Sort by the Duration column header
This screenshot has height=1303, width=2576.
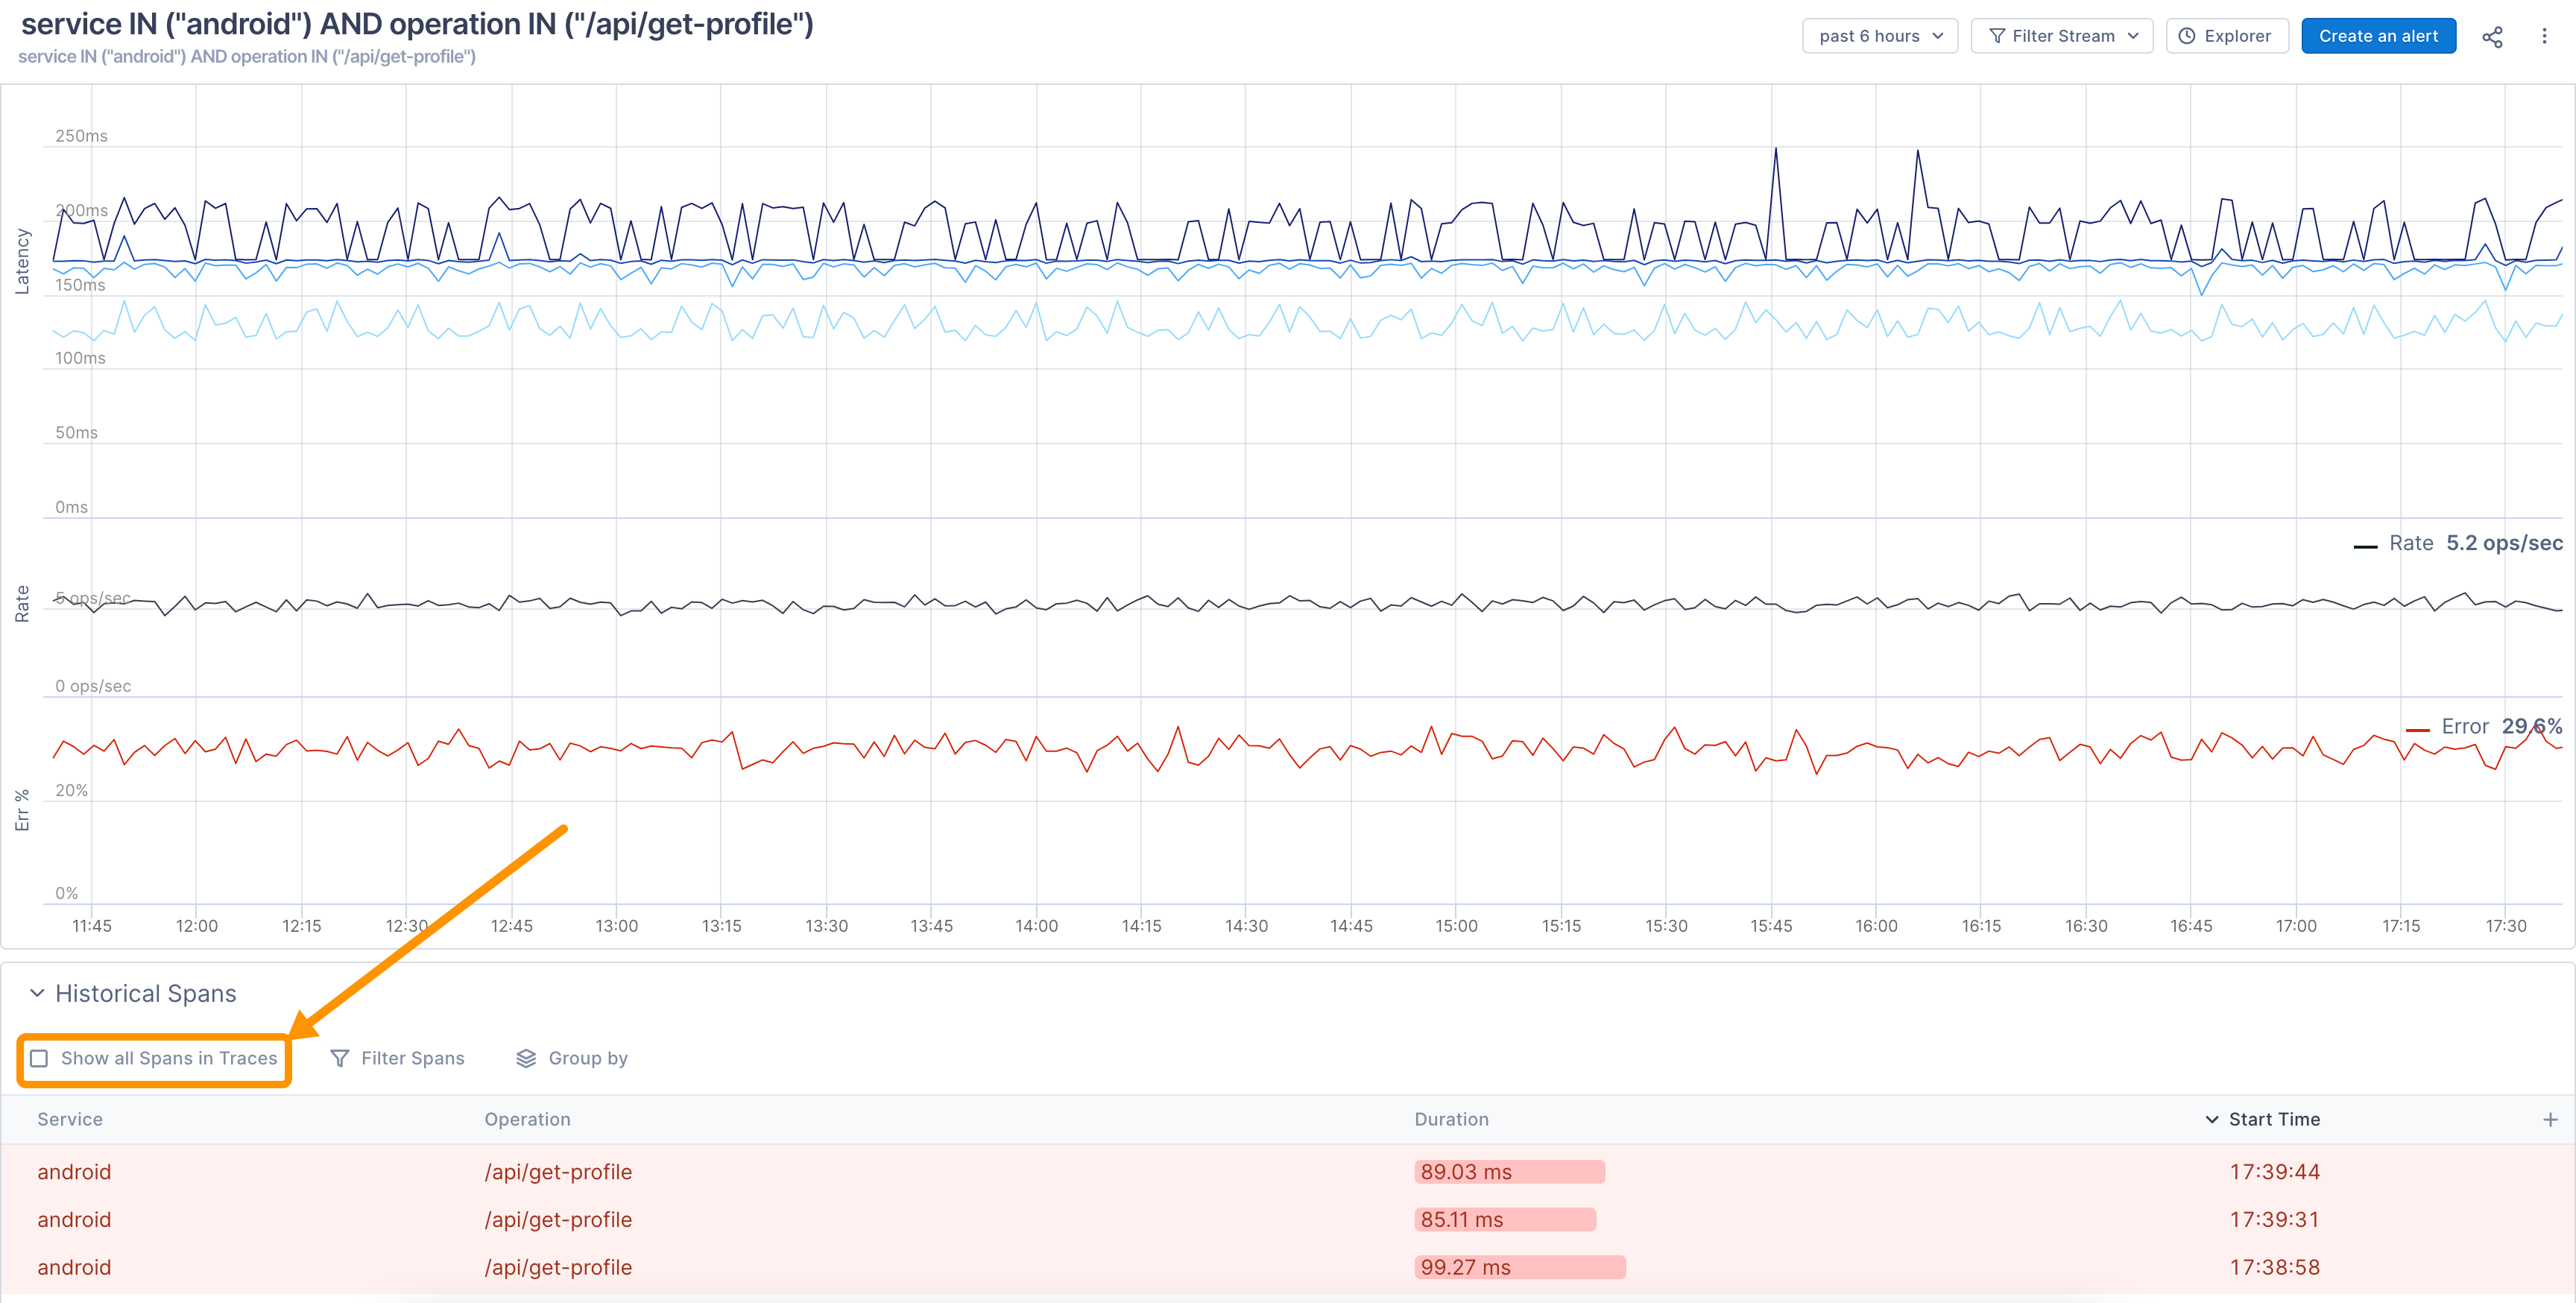(1451, 1119)
